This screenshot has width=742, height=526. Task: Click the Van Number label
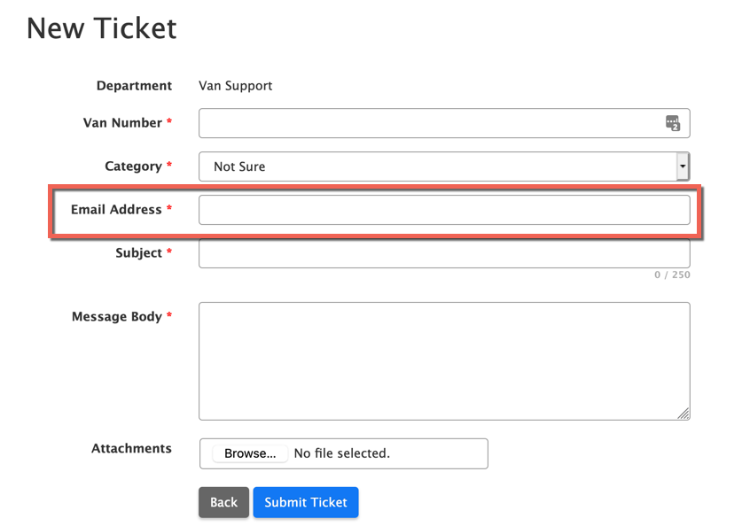point(122,123)
